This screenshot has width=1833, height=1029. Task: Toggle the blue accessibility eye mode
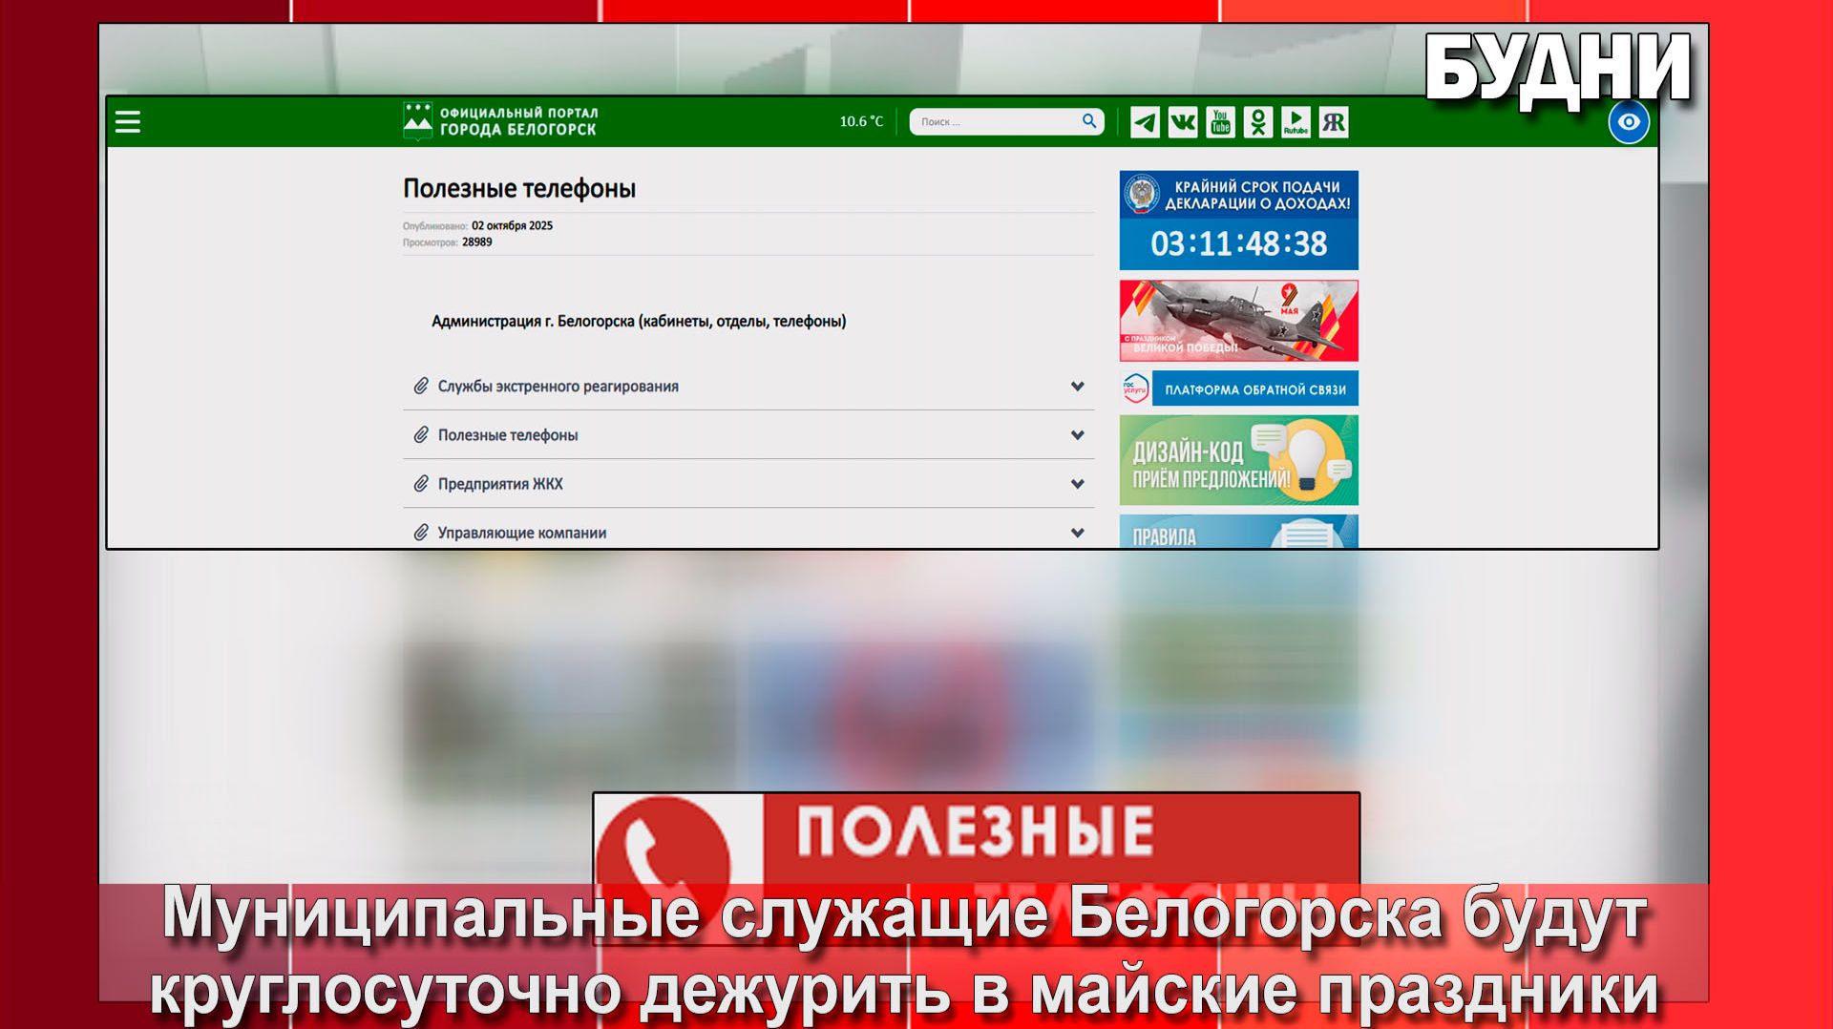(x=1628, y=120)
